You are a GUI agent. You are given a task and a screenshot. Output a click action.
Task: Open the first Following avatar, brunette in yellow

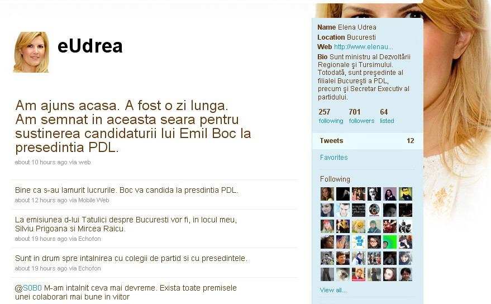[x=327, y=194]
